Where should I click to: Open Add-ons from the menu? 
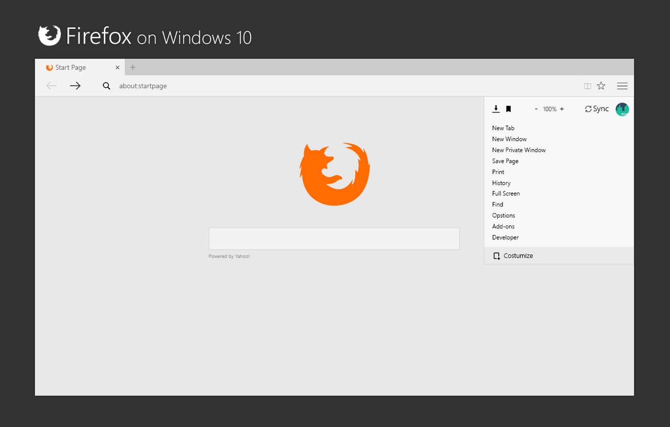[503, 227]
